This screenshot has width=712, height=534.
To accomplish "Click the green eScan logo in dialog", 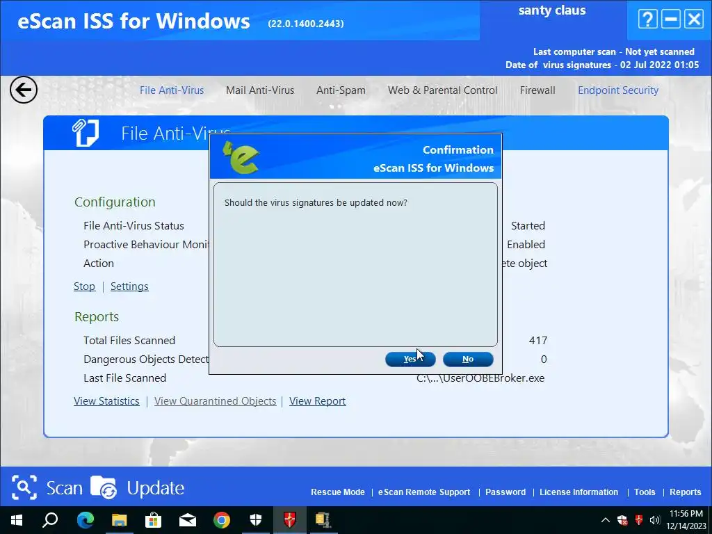I will (x=241, y=157).
